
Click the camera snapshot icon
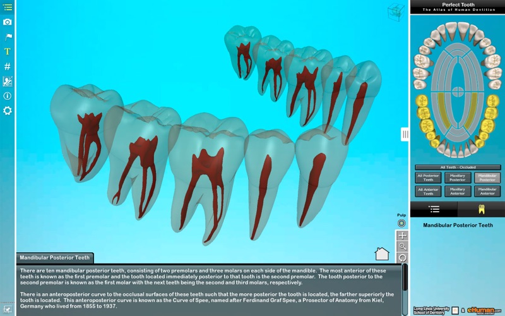click(8, 22)
